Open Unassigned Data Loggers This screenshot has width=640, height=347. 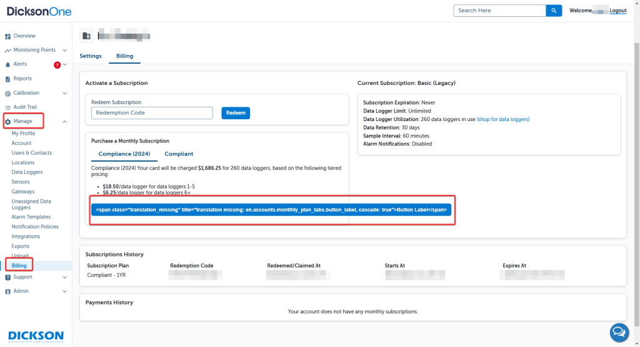coord(31,204)
